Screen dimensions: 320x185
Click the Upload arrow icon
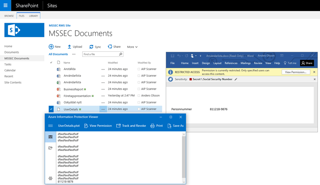pos(69,47)
